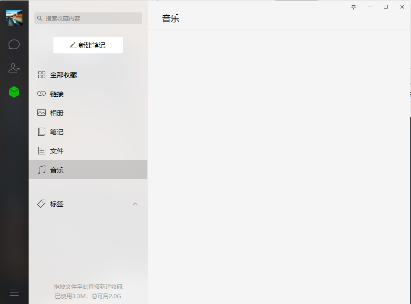Click the 新建笔记 button
This screenshot has width=411, height=304.
click(88, 45)
